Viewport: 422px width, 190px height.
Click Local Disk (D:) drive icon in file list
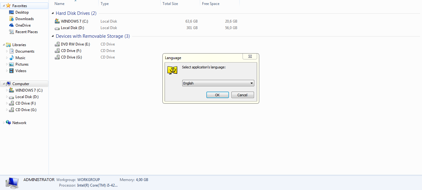tap(57, 28)
